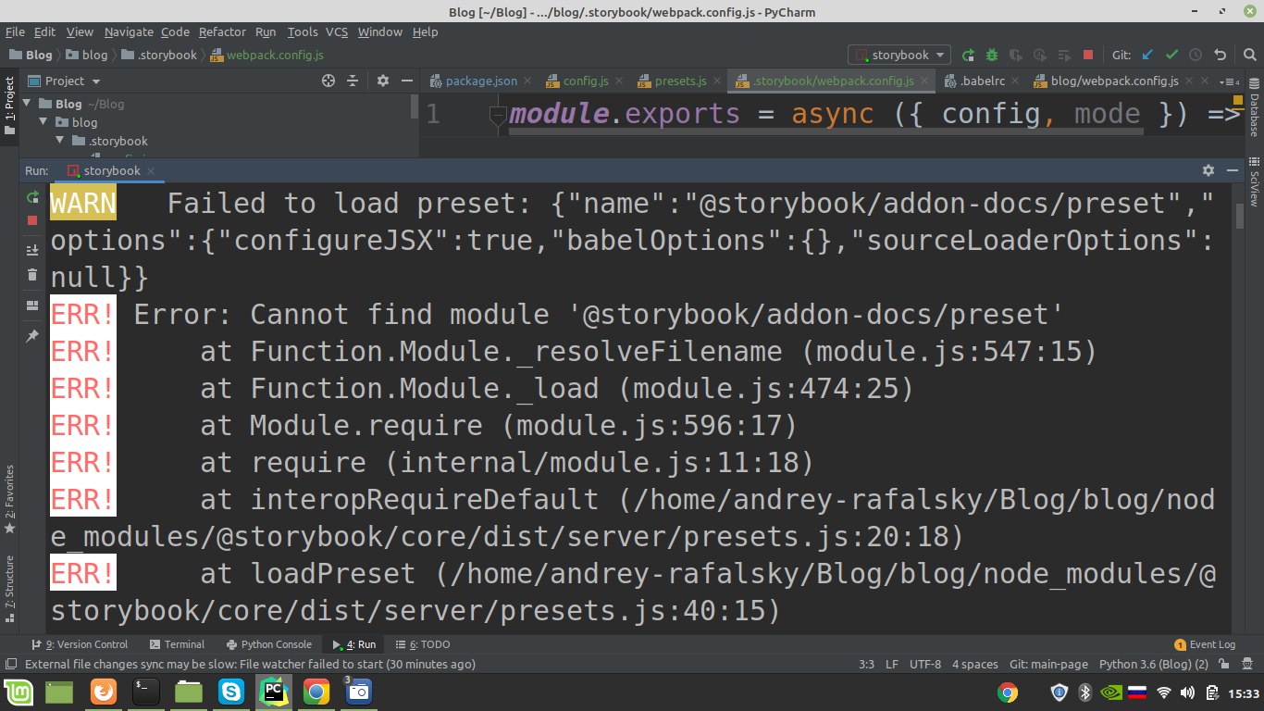The image size is (1264, 711).
Task: Open the Terminal tool window
Action: coord(177,644)
